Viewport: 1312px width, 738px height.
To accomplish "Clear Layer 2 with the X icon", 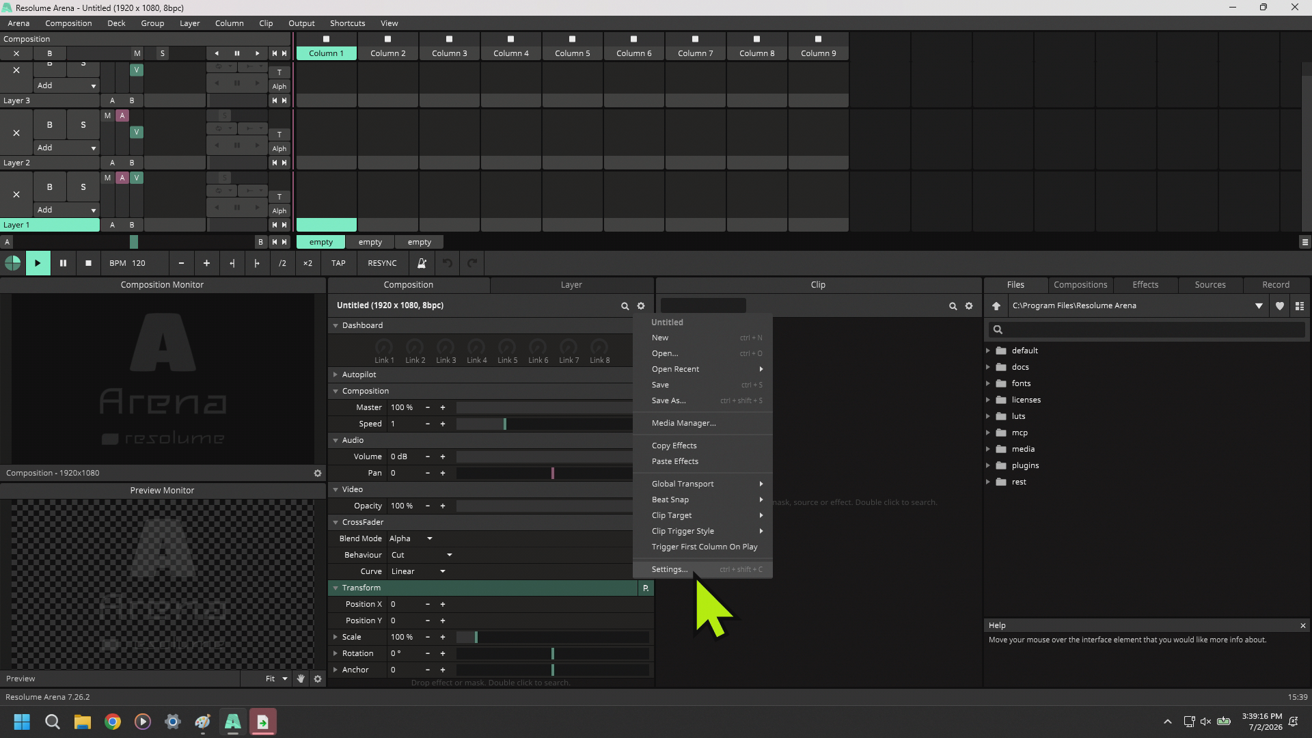I will point(16,133).
